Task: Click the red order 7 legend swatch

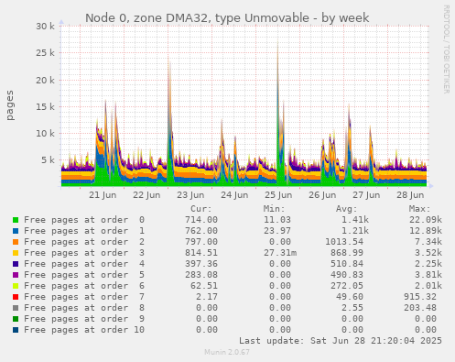Action: (x=16, y=297)
